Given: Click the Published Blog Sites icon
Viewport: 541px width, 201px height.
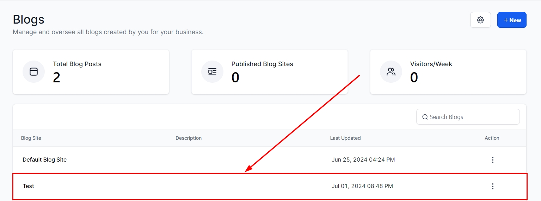Looking at the screenshot, I should [x=212, y=72].
